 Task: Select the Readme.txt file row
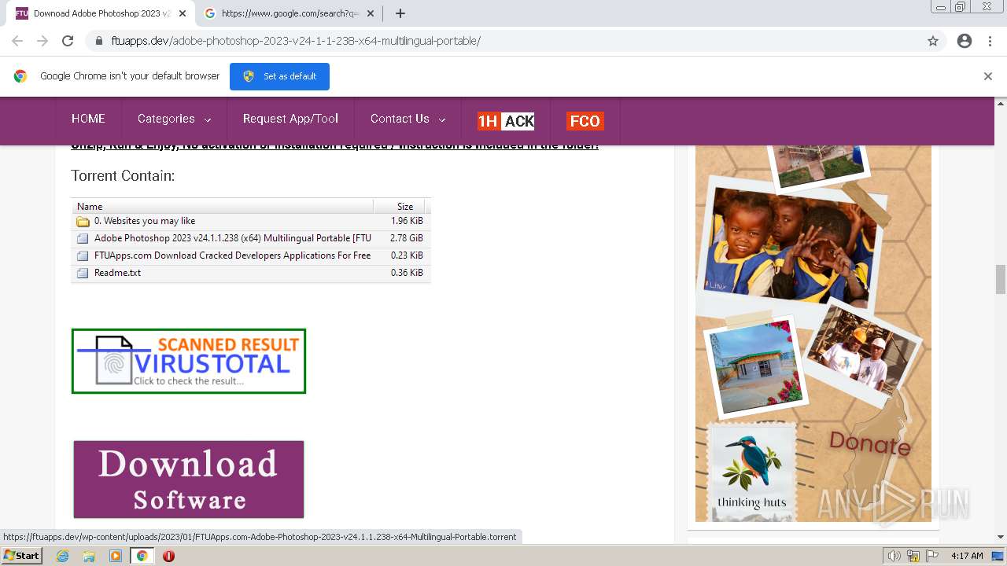pyautogui.click(x=251, y=273)
